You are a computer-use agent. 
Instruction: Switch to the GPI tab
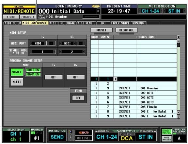[x=103, y=23]
